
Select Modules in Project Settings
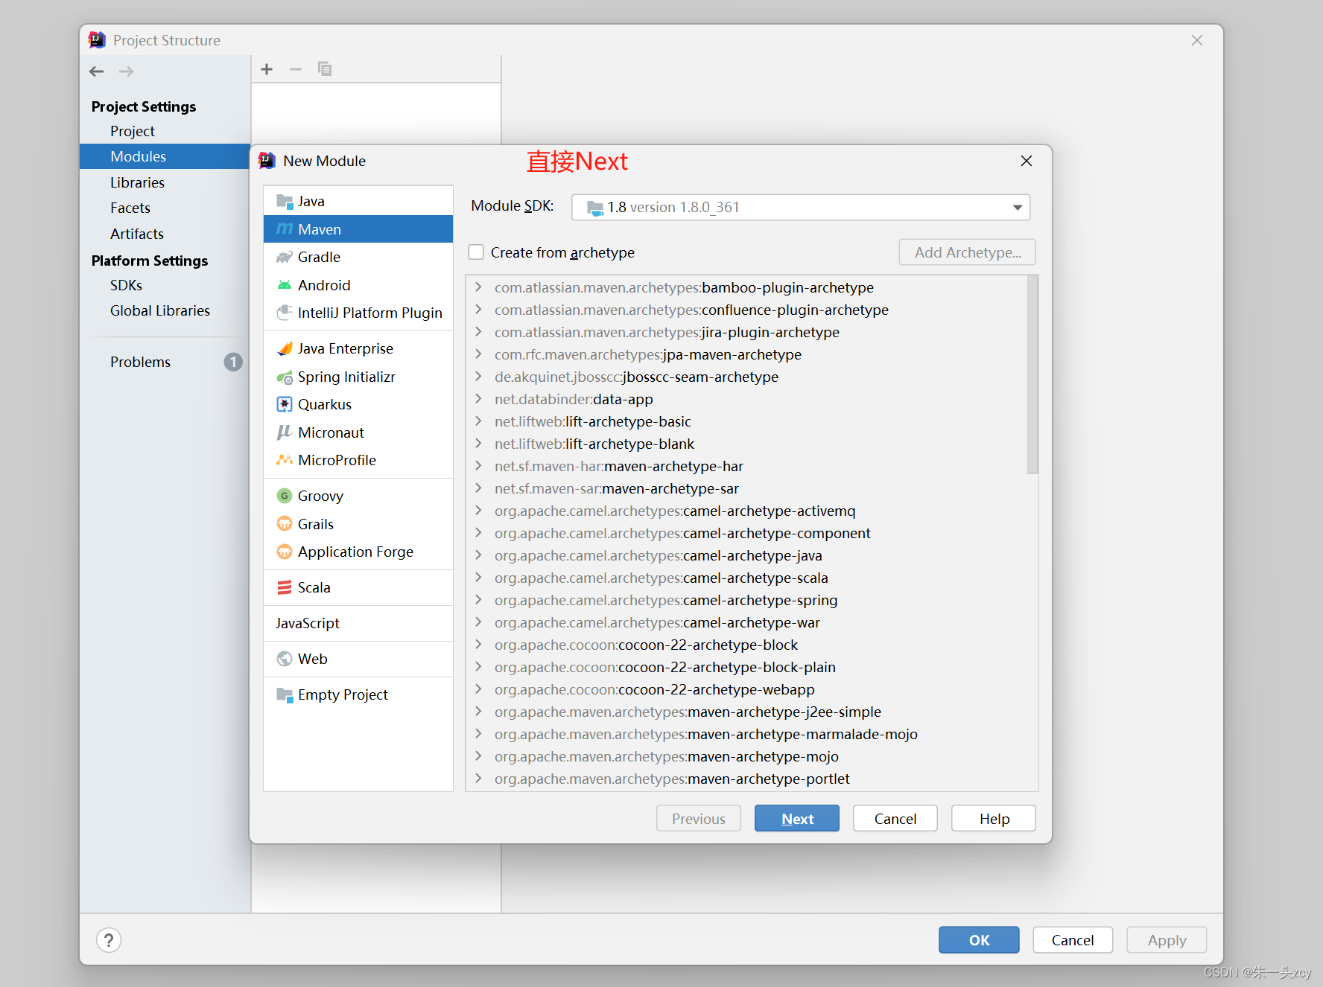165,156
